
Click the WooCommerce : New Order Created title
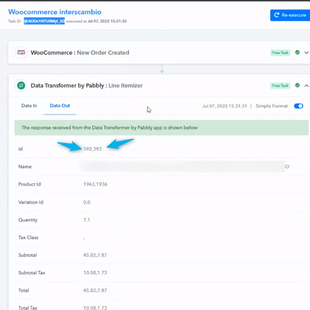point(80,53)
